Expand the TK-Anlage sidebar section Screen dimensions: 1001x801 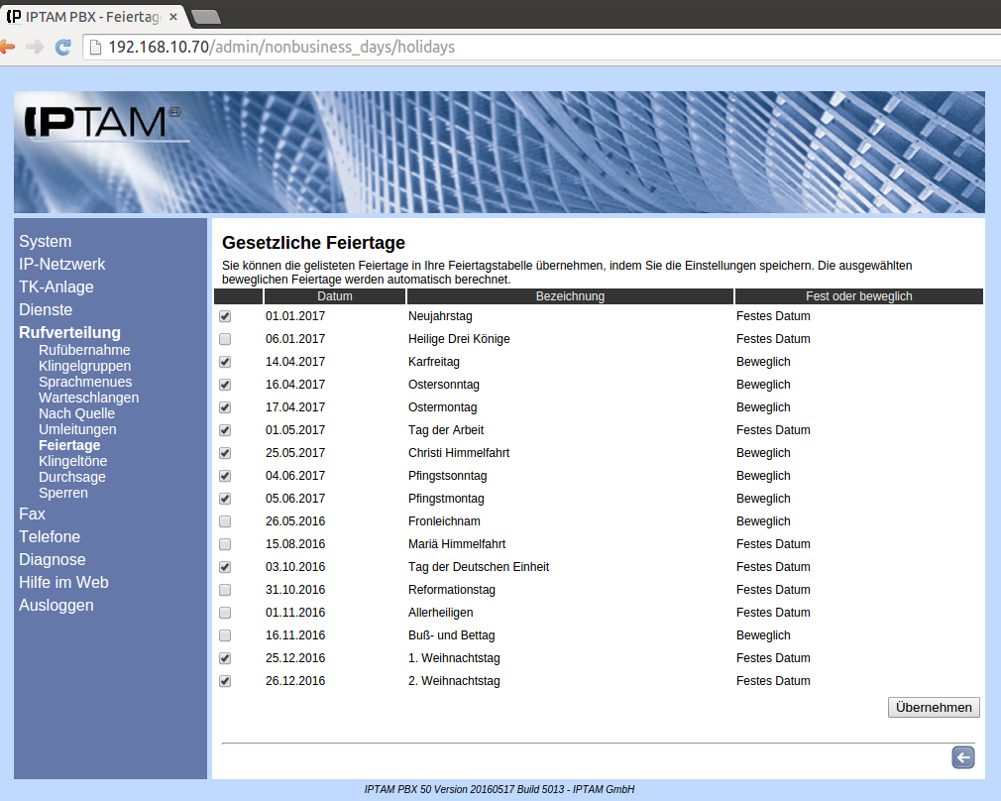tap(56, 287)
